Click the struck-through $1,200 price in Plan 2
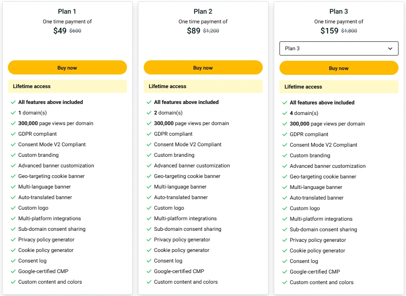Screen dimensions: 406x296 coord(211,31)
